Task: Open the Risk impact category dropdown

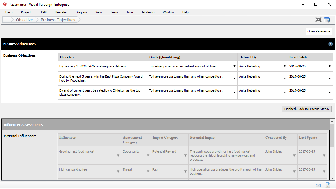Action: tap(185, 171)
